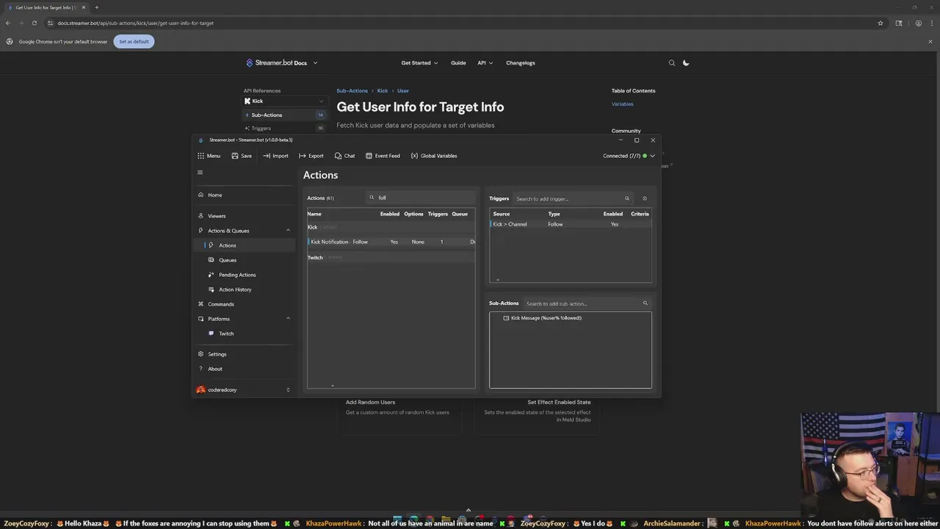
Task: Collapse the Platforms section chevron
Action: pyautogui.click(x=288, y=319)
